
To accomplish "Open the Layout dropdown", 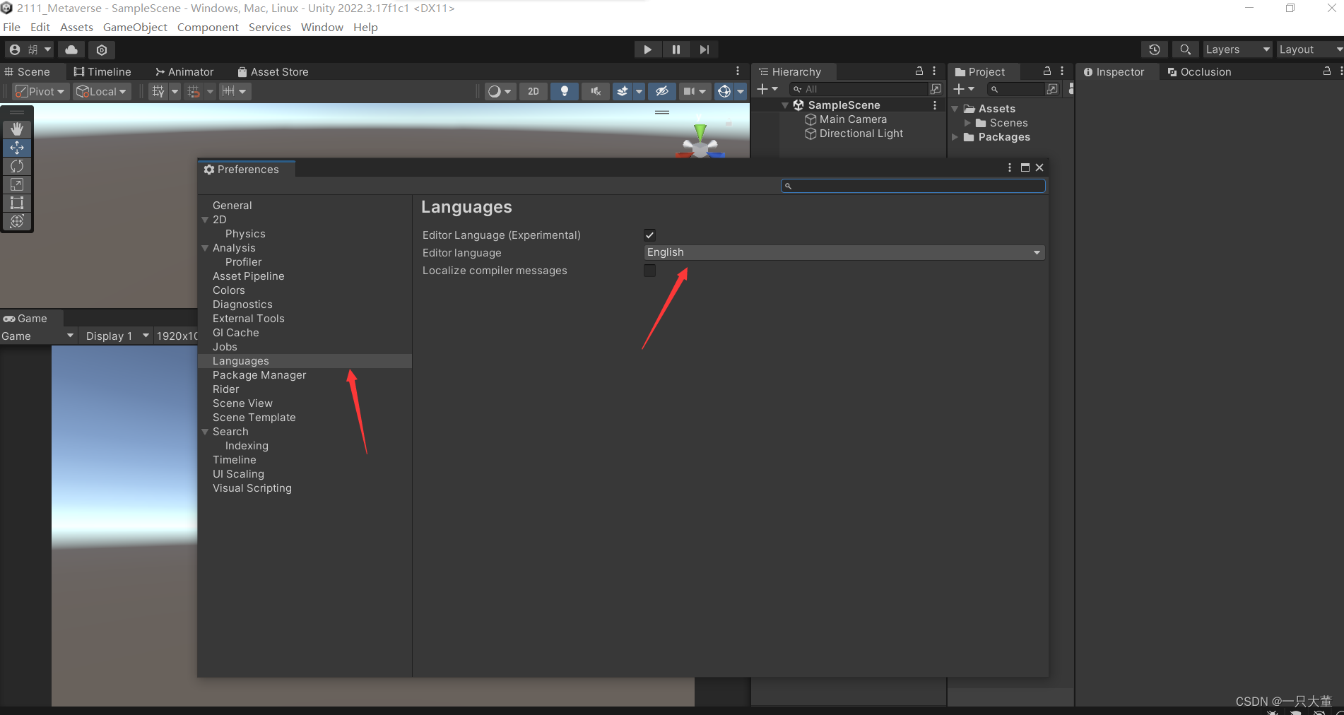I will click(1310, 49).
